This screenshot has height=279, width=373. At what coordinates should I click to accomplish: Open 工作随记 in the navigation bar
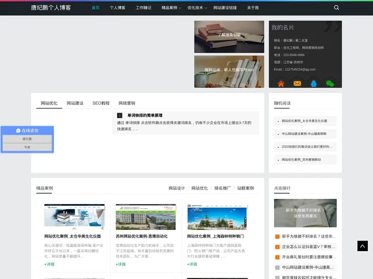click(x=144, y=8)
